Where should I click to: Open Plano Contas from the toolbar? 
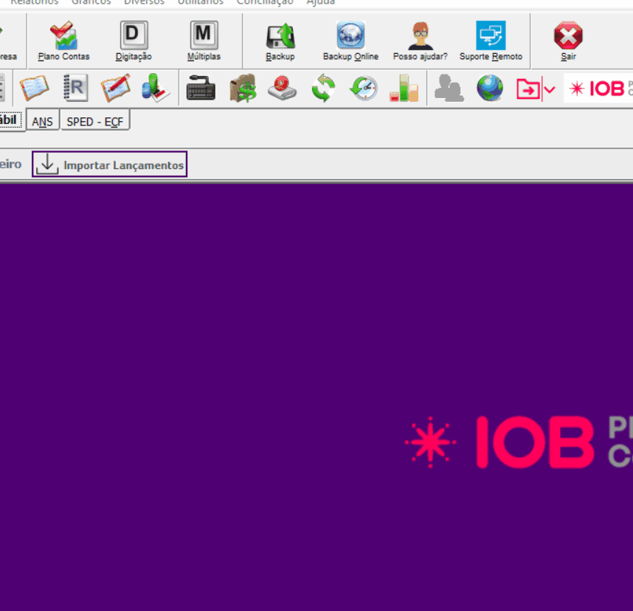(63, 41)
